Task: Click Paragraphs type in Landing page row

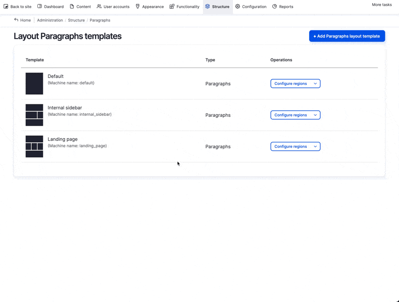Action: pos(218,147)
